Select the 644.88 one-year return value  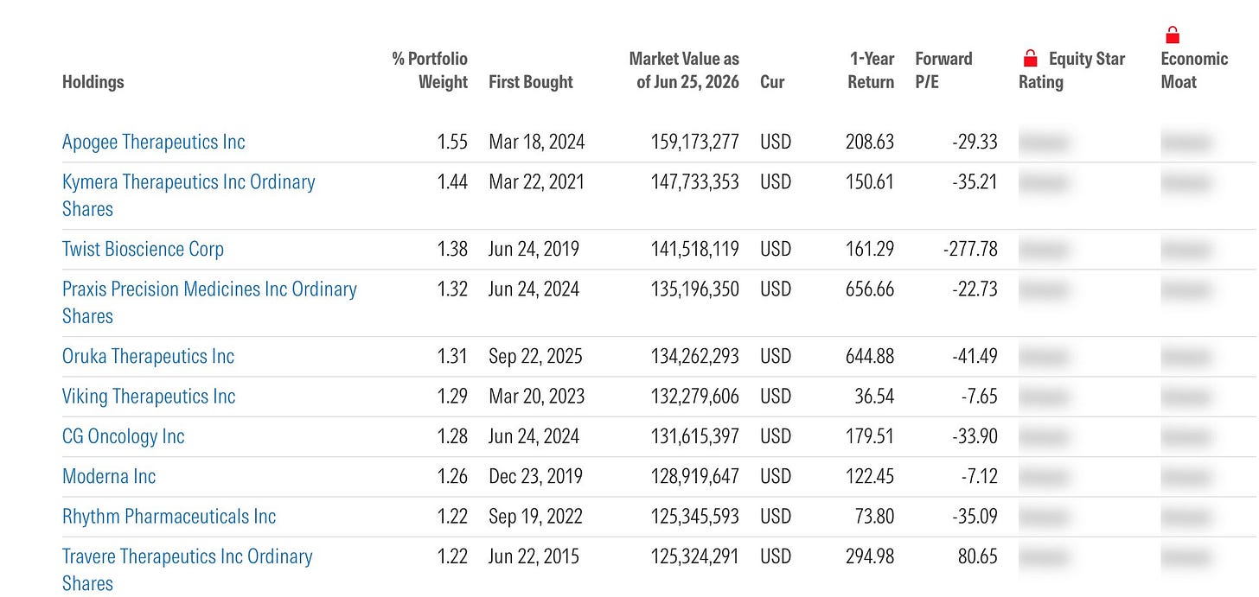[x=870, y=356]
